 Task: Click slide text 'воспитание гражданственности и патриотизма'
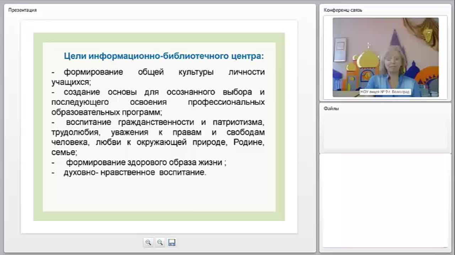[165, 122]
